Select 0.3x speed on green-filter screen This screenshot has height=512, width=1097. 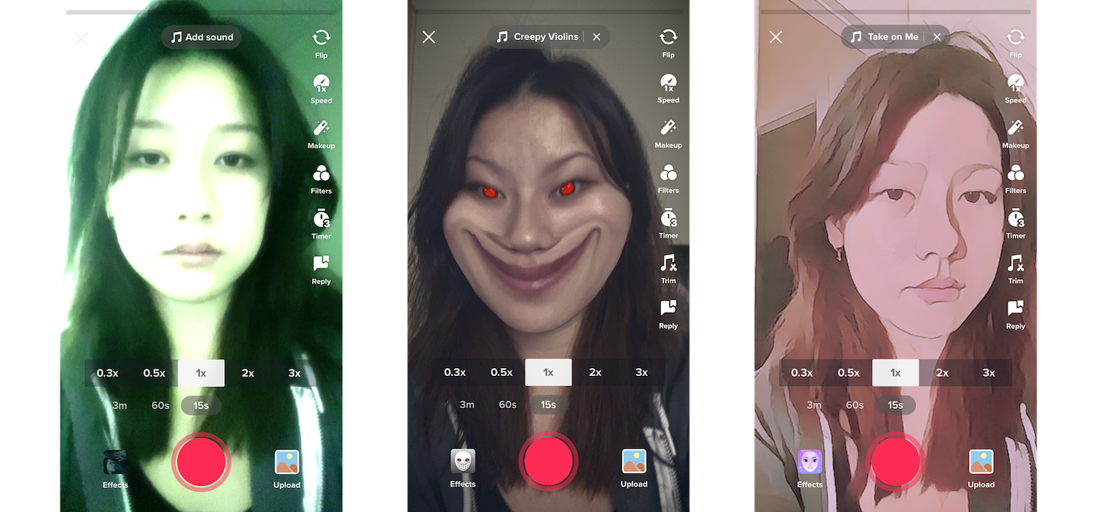pyautogui.click(x=108, y=373)
